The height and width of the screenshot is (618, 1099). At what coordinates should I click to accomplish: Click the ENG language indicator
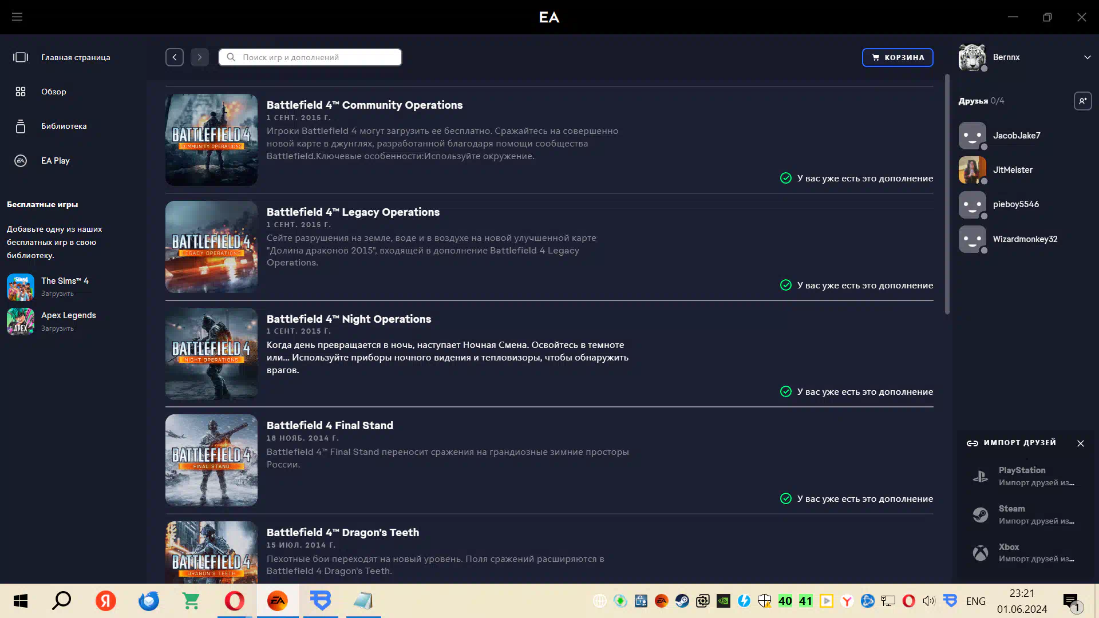[975, 601]
